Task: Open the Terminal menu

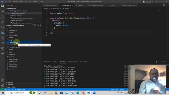Action: (x=35, y=2)
